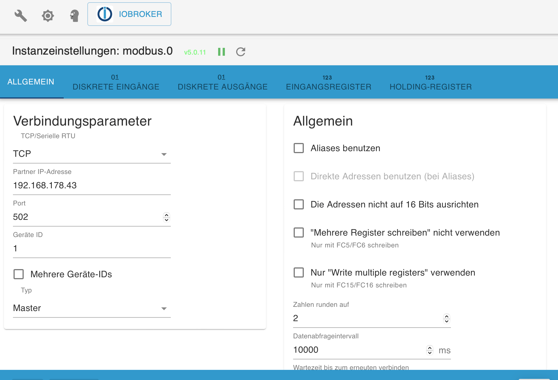The image size is (558, 380).
Task: Click the wrench settings icon
Action: [21, 15]
